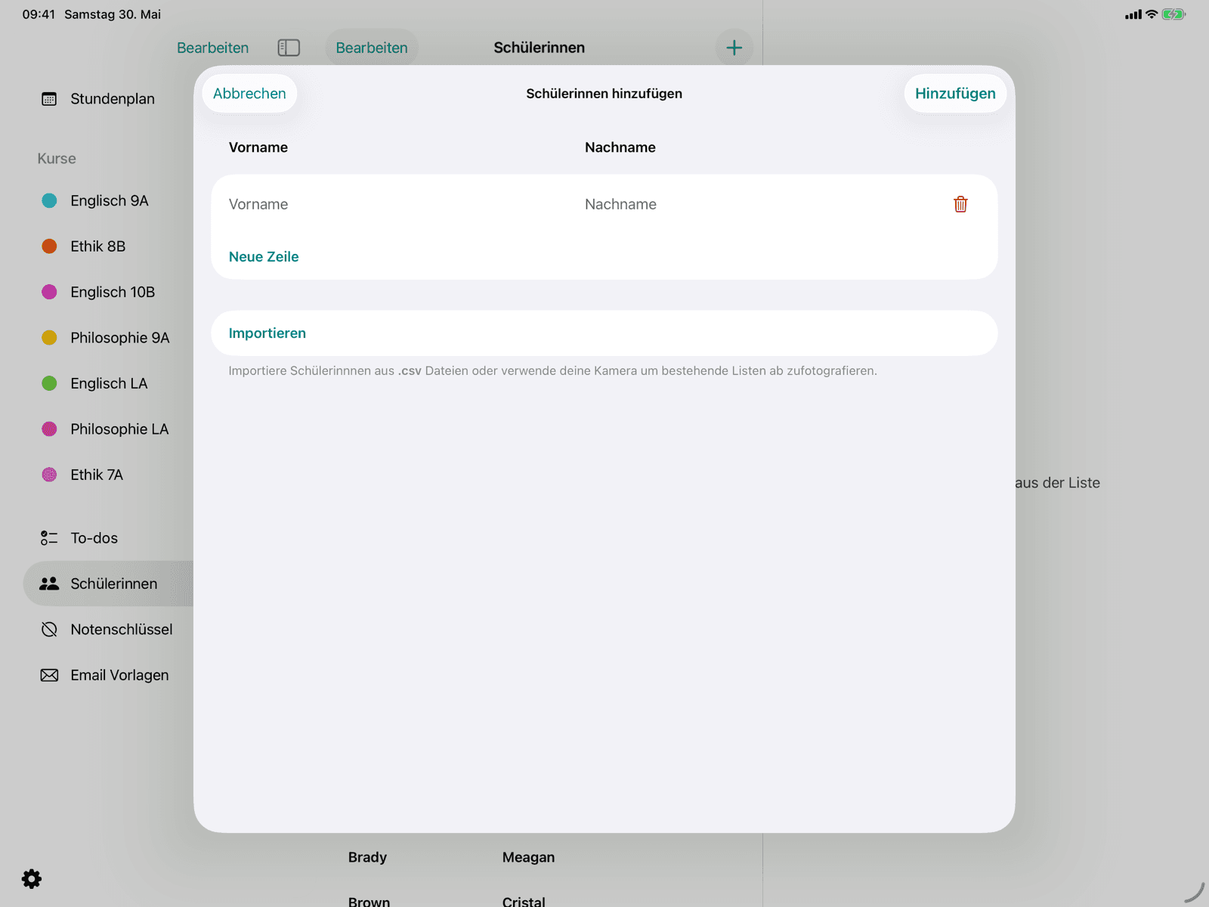The image size is (1209, 907).
Task: Click the Kurse section heading
Action: pyautogui.click(x=57, y=159)
